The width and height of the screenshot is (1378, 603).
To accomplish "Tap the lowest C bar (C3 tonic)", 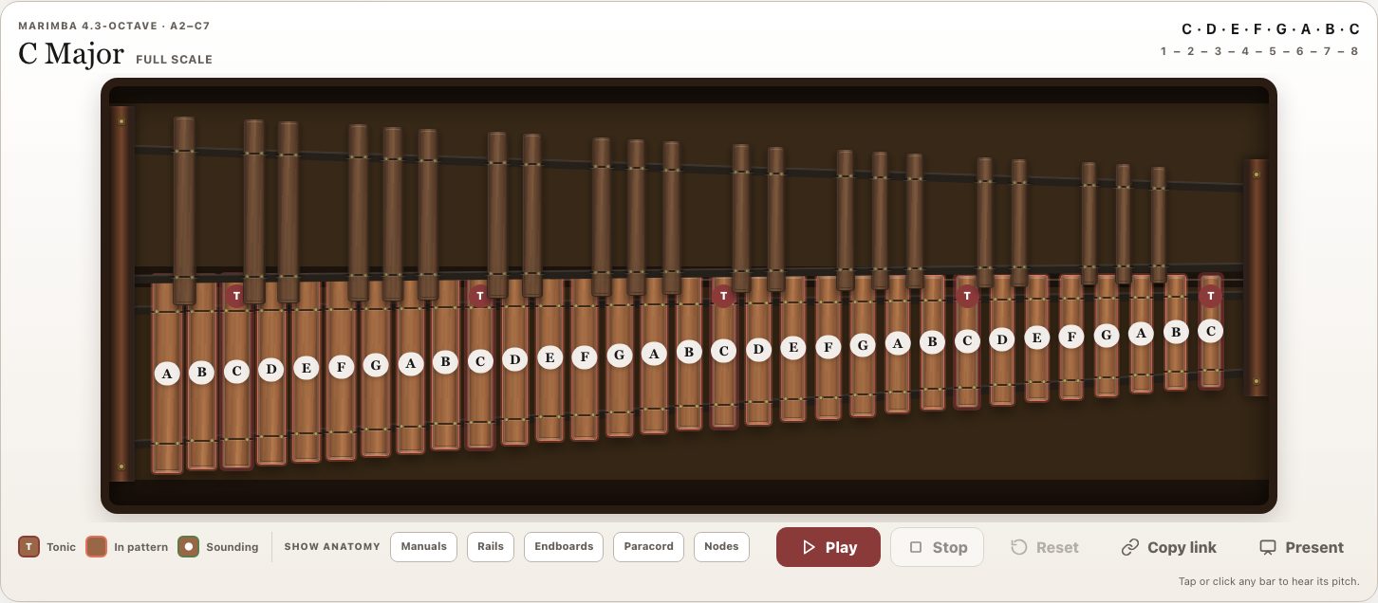I will tap(236, 374).
